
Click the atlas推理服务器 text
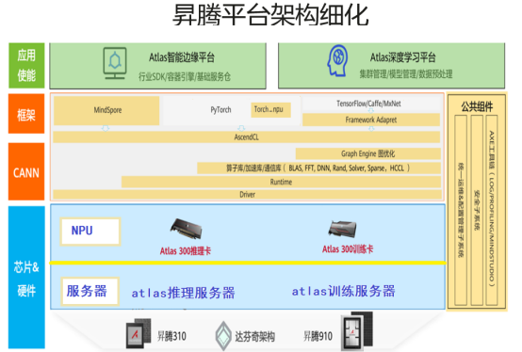click(184, 293)
